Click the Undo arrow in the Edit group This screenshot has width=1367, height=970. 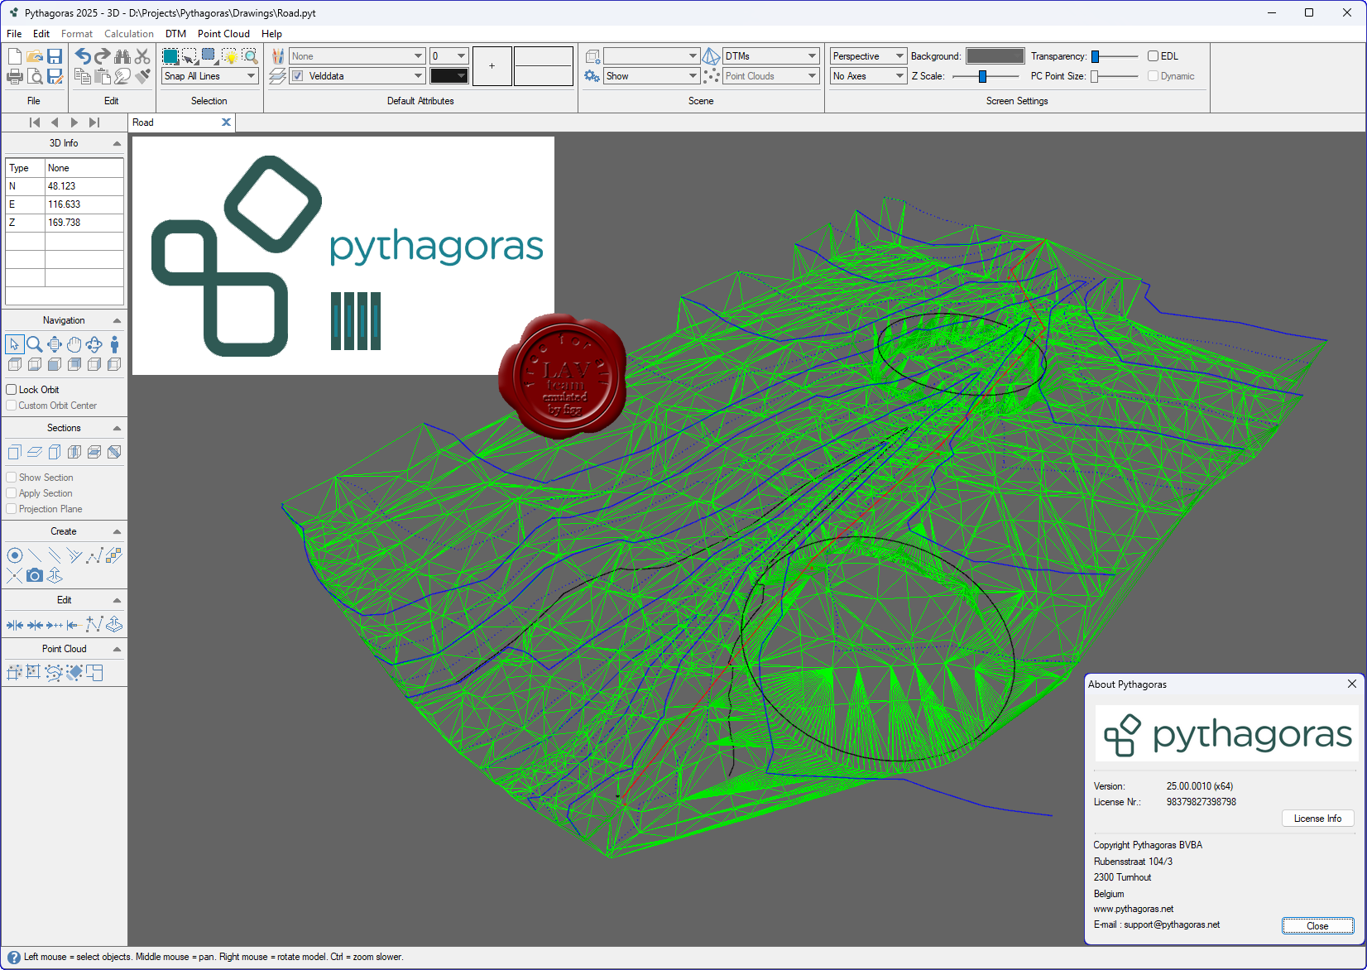[83, 56]
